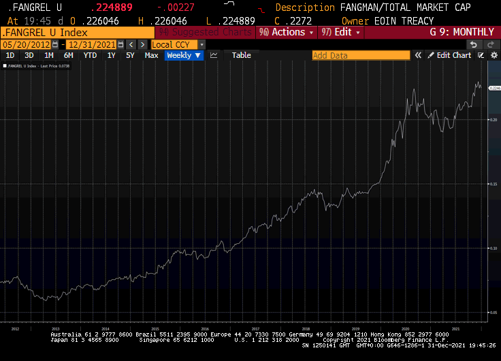Click the 2018 x-axis year label

(x=306, y=329)
